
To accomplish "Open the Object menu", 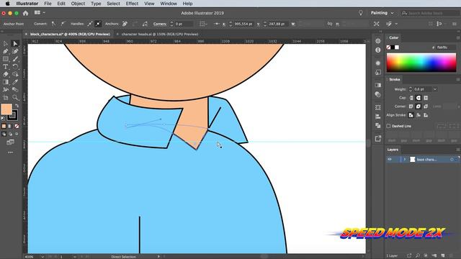I will pos(78,4).
